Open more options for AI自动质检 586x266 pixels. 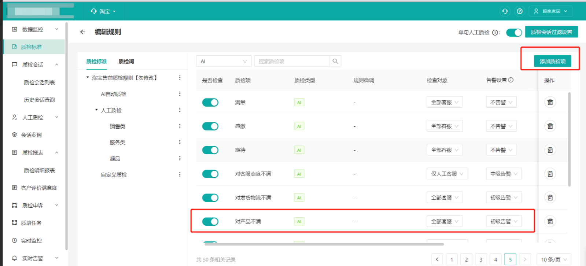[180, 94]
